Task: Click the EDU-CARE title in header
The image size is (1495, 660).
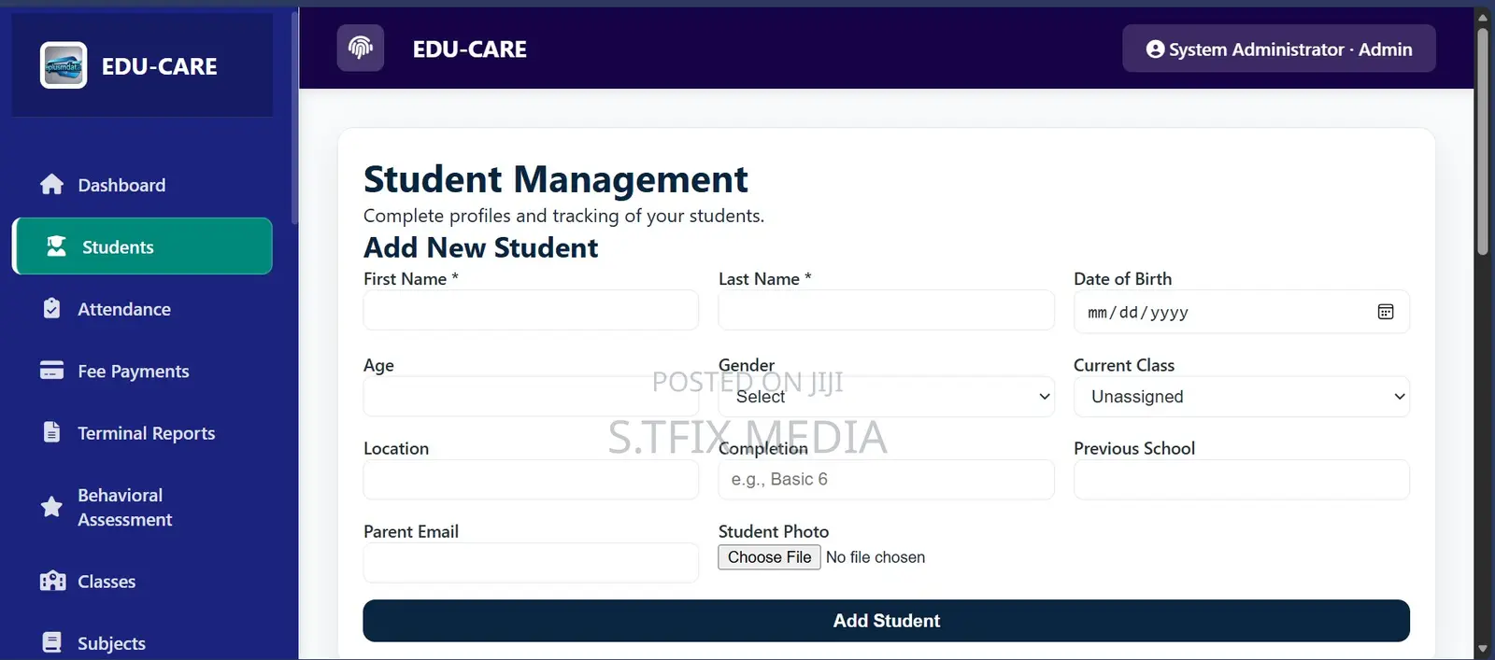Action: pyautogui.click(x=470, y=49)
